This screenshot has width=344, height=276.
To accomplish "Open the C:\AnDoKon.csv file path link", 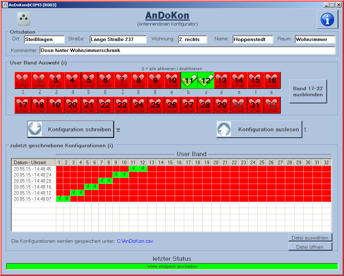I will click(x=135, y=241).
